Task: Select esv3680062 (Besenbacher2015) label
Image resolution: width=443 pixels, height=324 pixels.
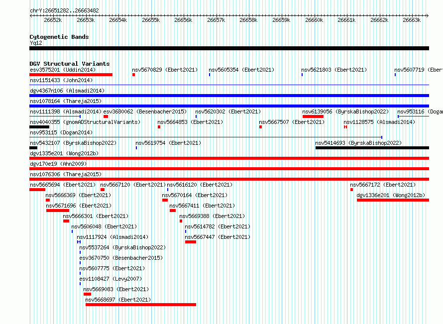Action: (145, 111)
